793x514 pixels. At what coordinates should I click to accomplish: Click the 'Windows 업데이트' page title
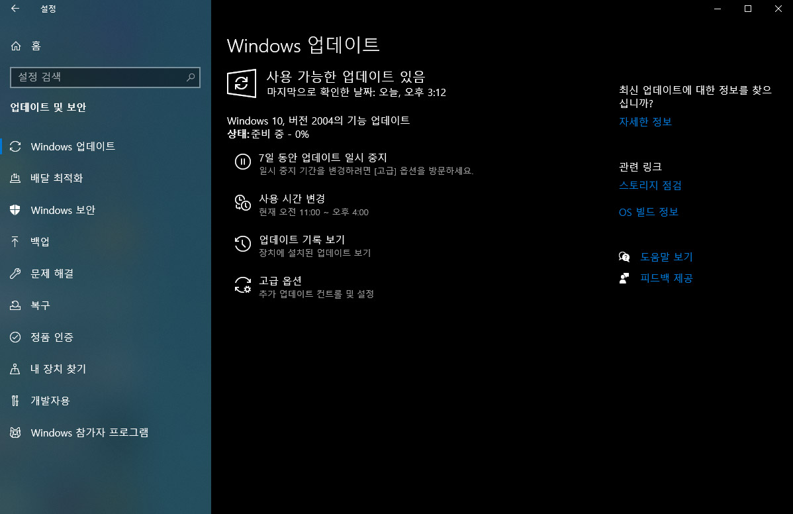pos(303,46)
